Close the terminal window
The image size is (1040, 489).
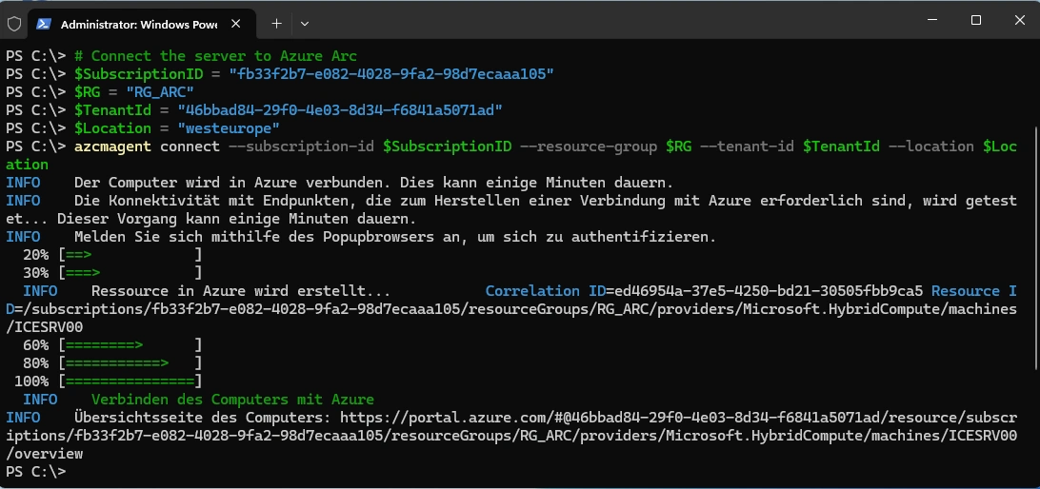pos(1019,21)
